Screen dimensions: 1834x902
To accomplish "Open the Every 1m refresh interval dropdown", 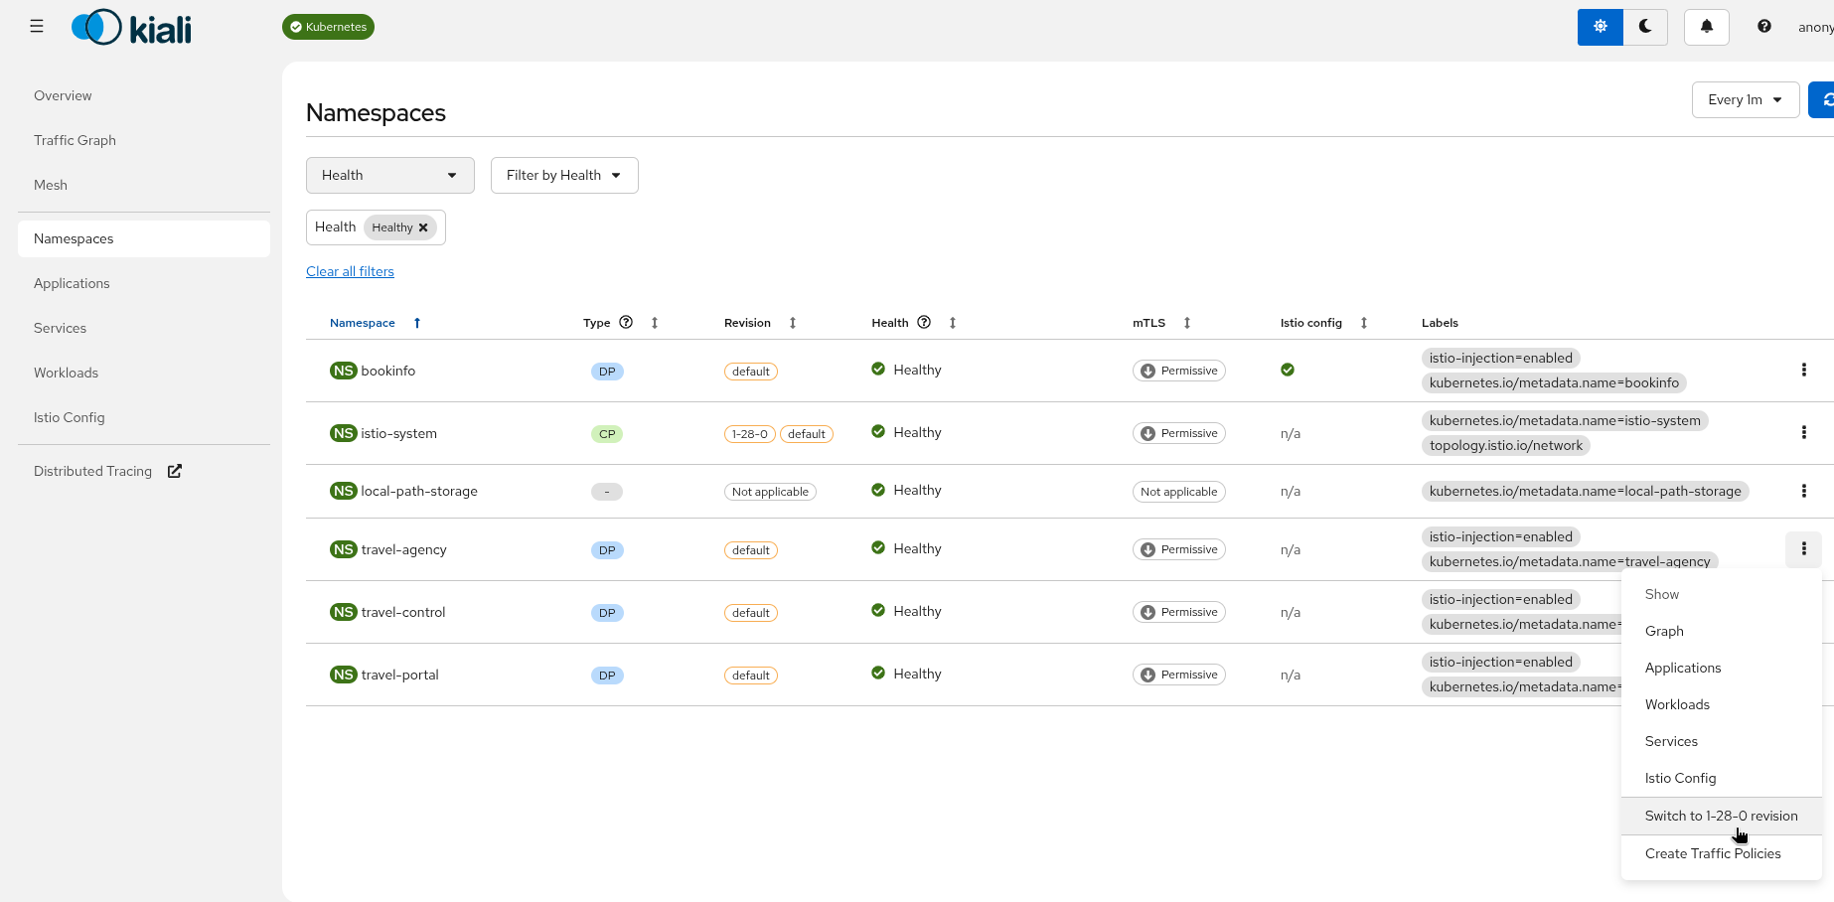I will [x=1745, y=99].
